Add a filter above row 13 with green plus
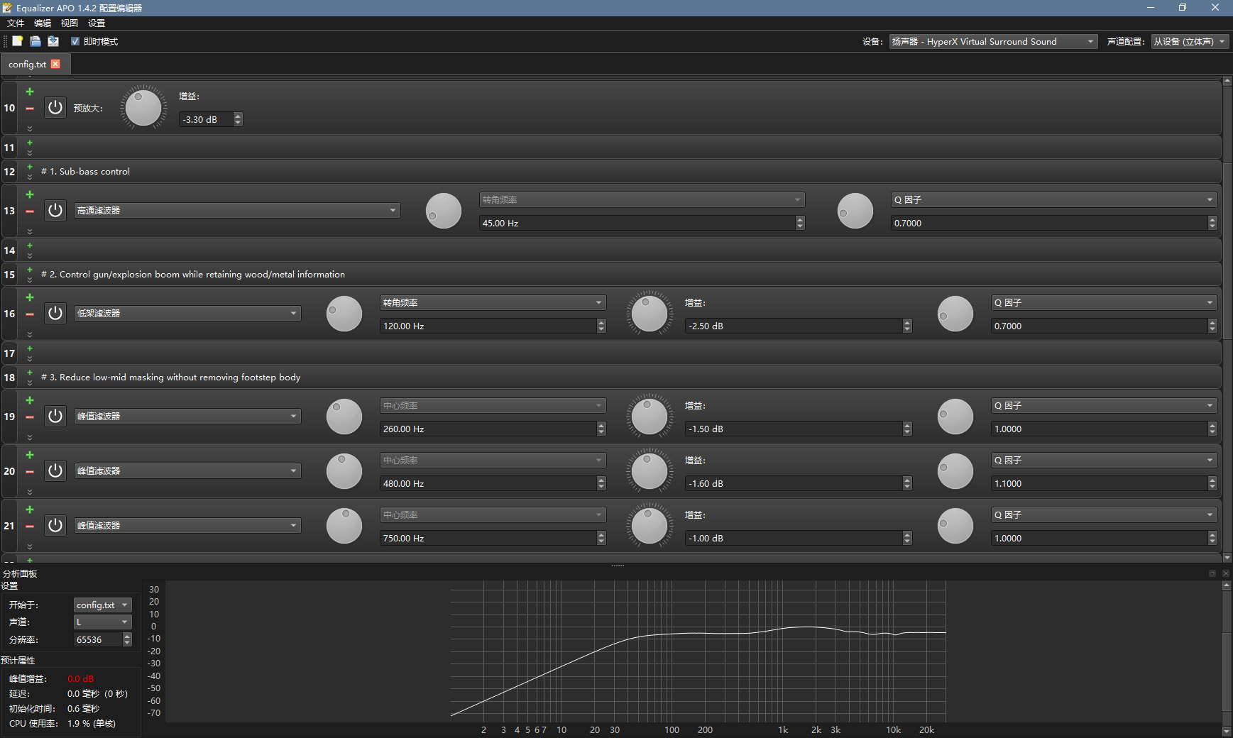Screen dimensions: 1233x738 30,194
